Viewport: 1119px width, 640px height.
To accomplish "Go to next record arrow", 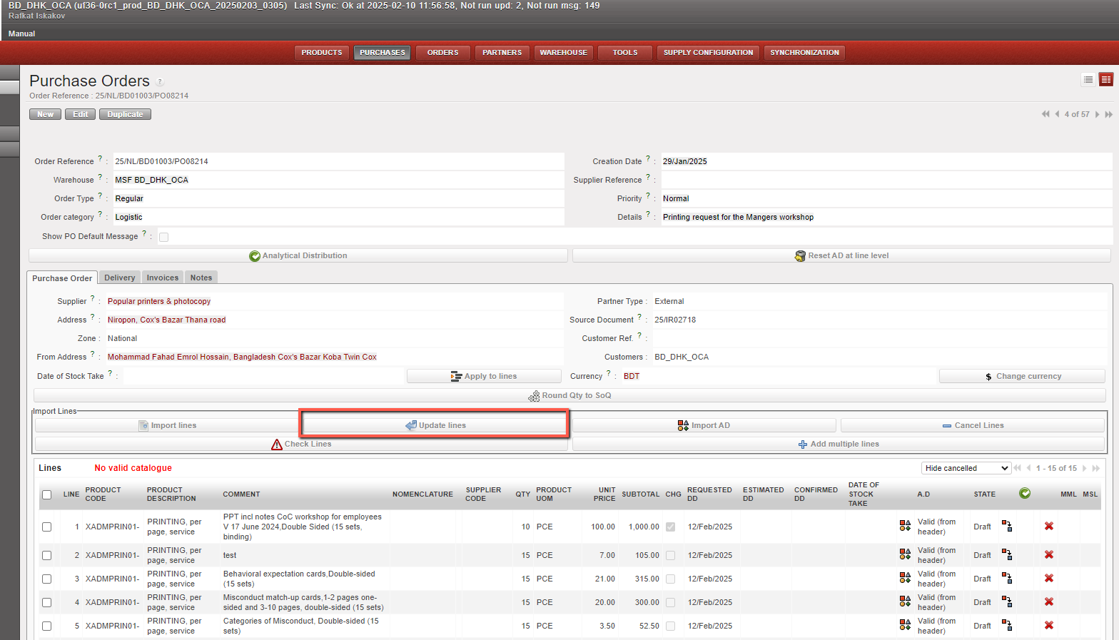I will point(1097,114).
